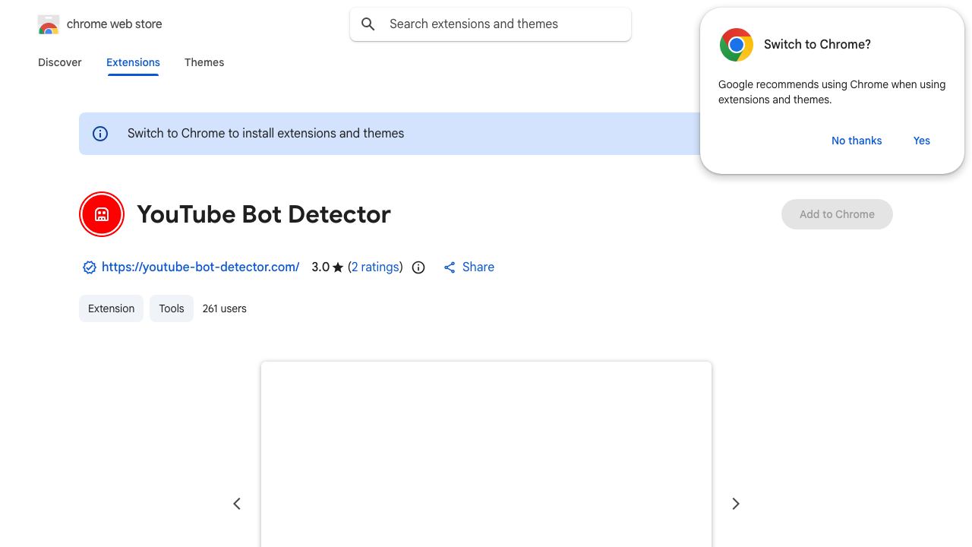The image size is (972, 547).
Task: Open the Extensions tab
Action: click(x=133, y=62)
